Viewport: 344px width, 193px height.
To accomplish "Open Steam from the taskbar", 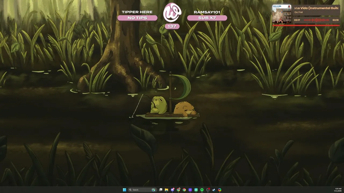I will coord(214,190).
